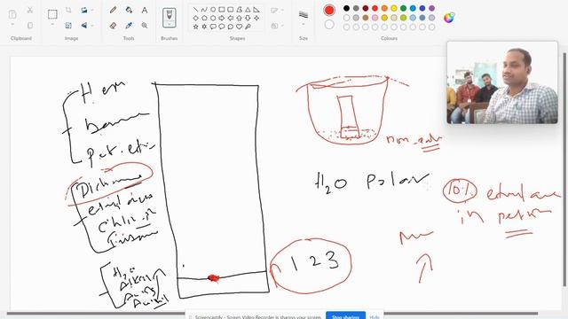568x319 pixels.
Task: Choose the green colour swatch
Action: point(403,8)
